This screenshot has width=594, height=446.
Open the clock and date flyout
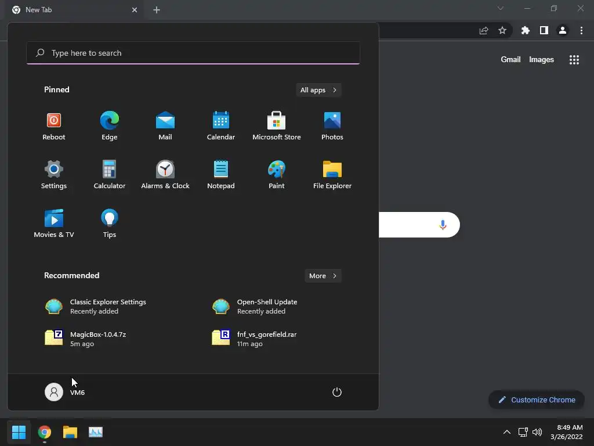click(x=567, y=432)
